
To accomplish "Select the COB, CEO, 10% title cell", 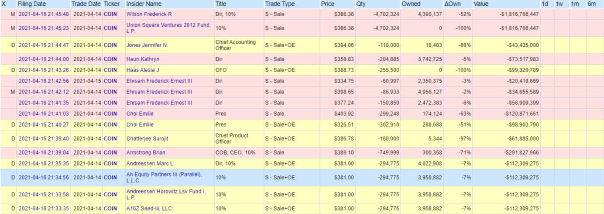I will pos(239,152).
